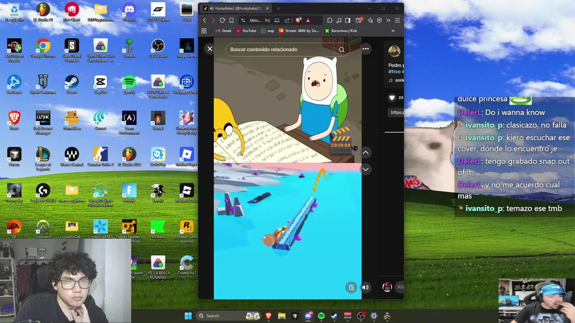The height and width of the screenshot is (323, 575).
Task: Open Windows Start menu
Action: tap(188, 316)
